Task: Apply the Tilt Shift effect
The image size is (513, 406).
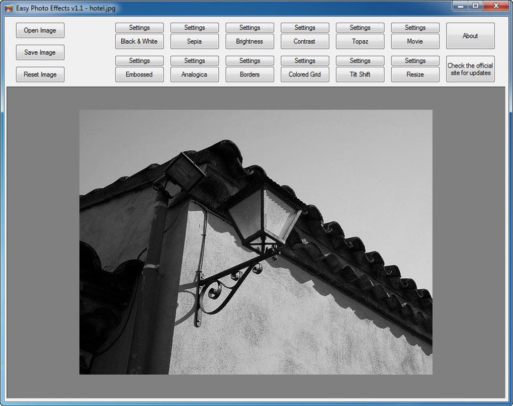Action: pos(360,74)
